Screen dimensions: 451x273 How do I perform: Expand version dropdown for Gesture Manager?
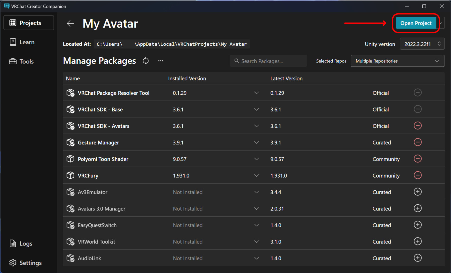(x=256, y=143)
